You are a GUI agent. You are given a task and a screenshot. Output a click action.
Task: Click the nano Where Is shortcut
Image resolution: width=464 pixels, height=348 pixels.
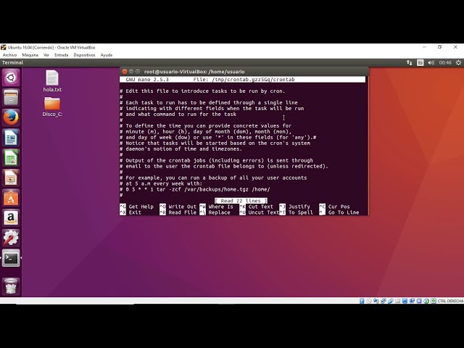pos(216,207)
